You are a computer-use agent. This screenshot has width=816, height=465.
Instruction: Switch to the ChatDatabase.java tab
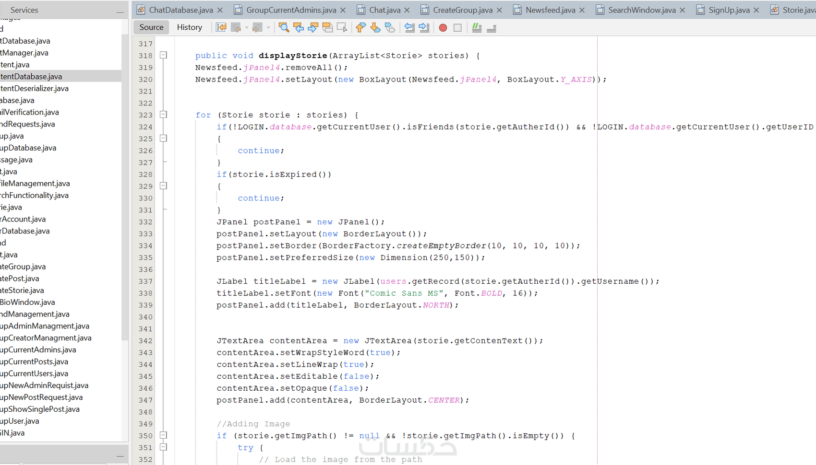[180, 10]
